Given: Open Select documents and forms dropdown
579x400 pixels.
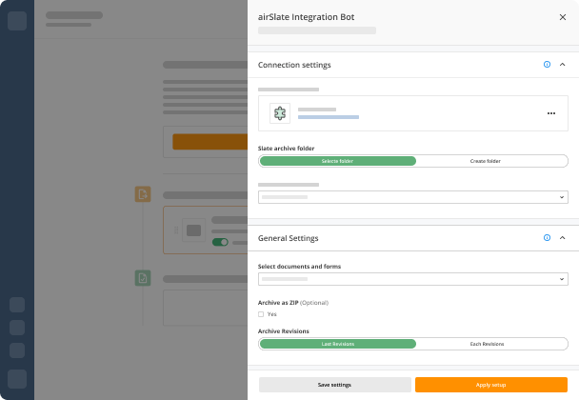Looking at the screenshot, I should coord(413,279).
